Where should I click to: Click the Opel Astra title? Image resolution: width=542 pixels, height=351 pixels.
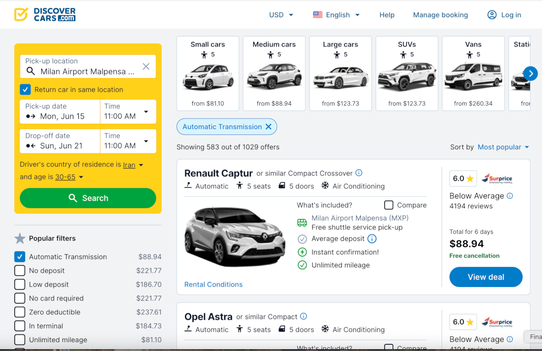click(208, 317)
